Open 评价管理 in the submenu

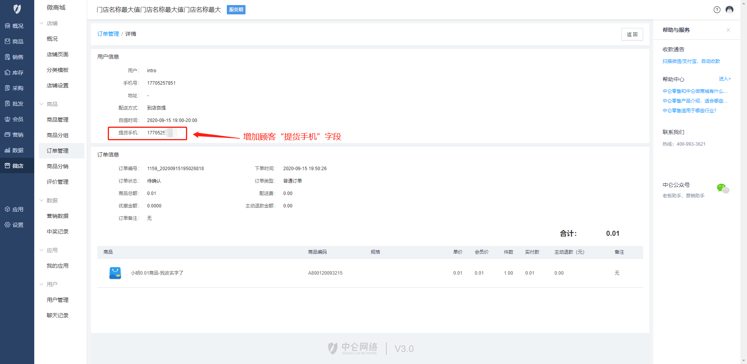tap(58, 182)
